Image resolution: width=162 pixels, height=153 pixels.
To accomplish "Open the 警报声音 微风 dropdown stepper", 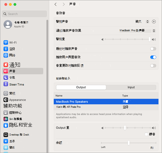I will point(147,22).
